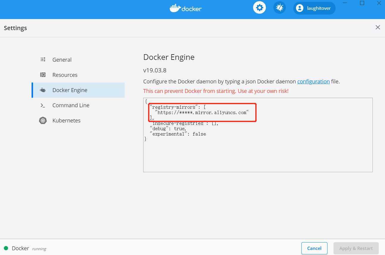Click the insecure-registries line
This screenshot has width=385, height=255.
coord(184,123)
